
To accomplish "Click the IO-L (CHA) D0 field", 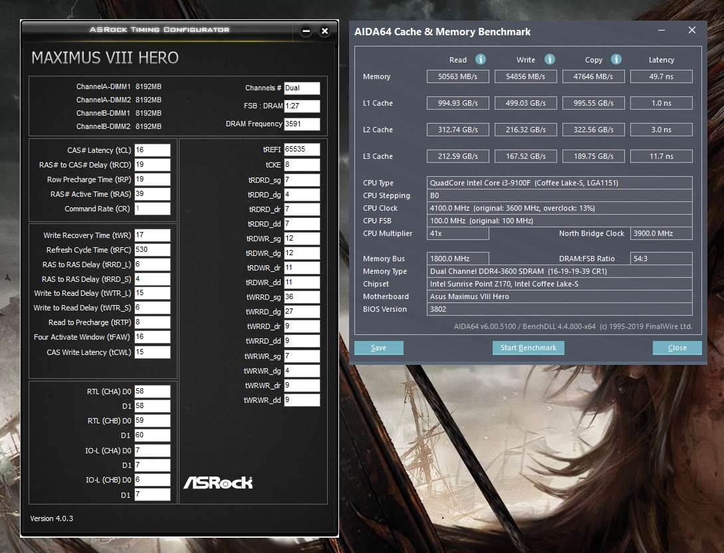I will 152,451.
